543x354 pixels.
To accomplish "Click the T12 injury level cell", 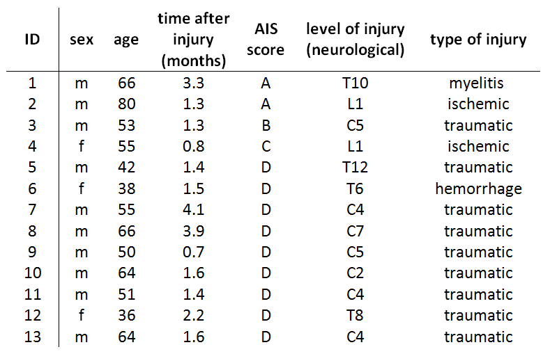I will (x=355, y=168).
